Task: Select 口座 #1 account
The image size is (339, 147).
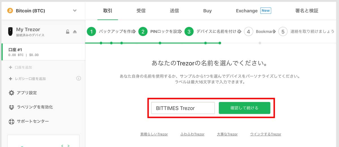Action: [43, 52]
